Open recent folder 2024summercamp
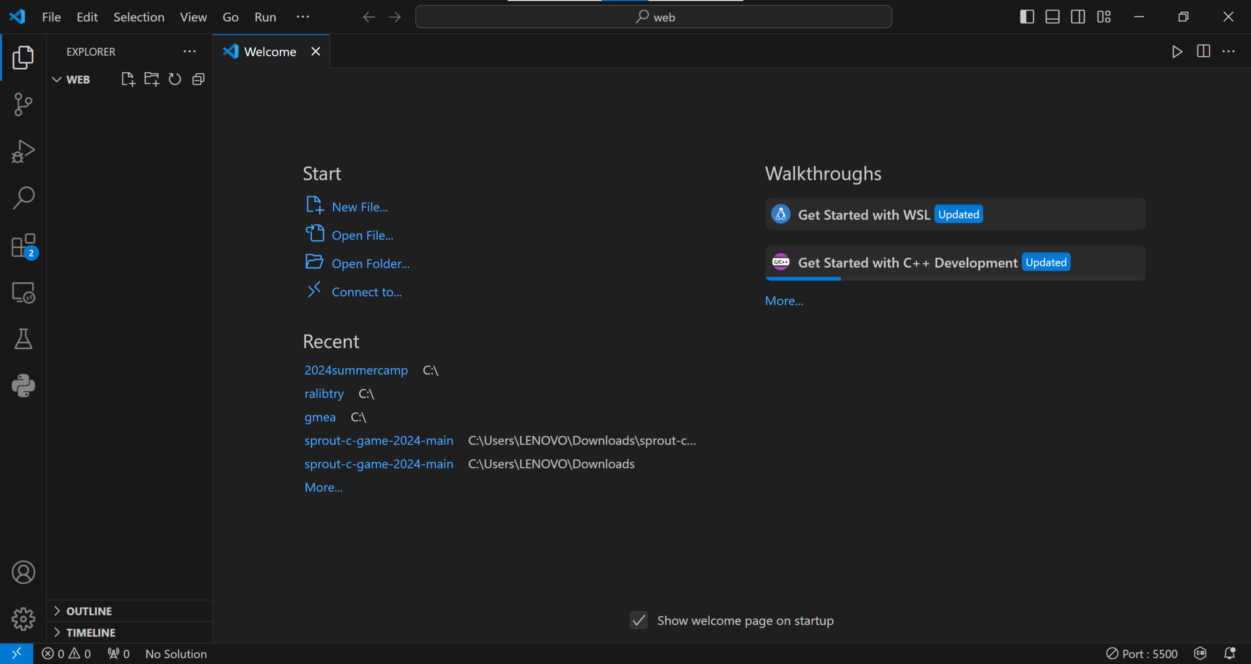Viewport: 1251px width, 664px height. click(x=356, y=370)
